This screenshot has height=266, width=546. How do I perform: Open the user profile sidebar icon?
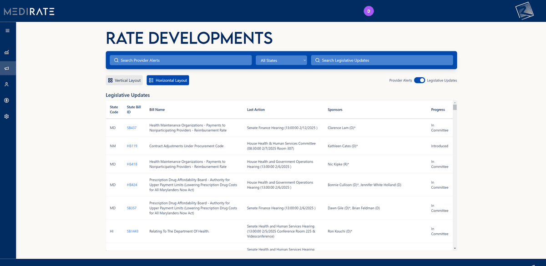point(7,84)
